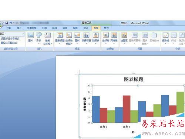Click the 绘制文本框 draw text box icon
Viewport: 185px width, 139px height.
tap(48, 39)
